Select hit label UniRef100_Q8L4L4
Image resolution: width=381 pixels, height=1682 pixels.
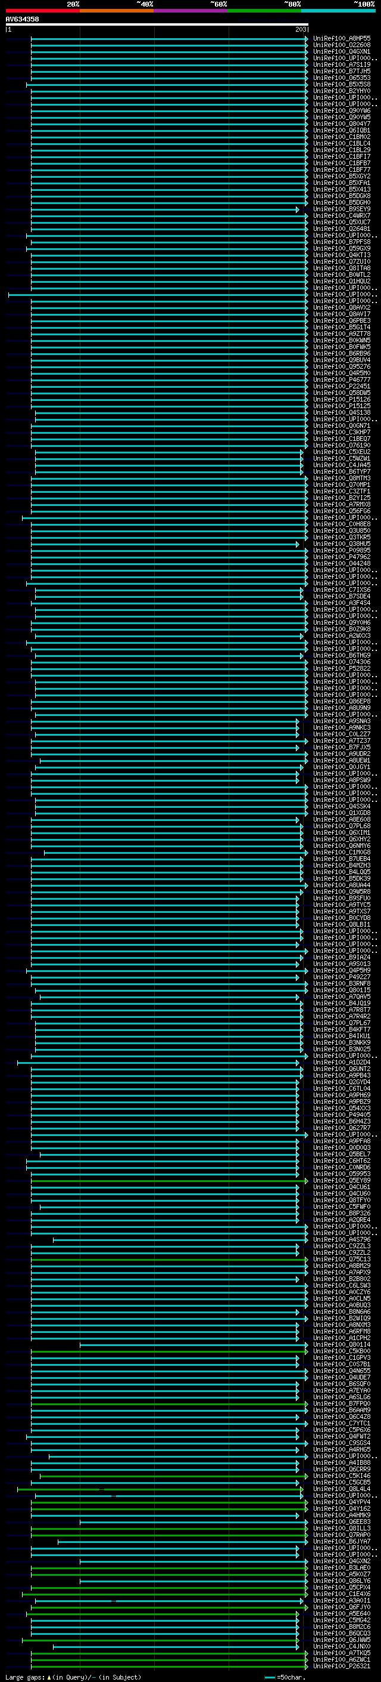pos(342,1489)
